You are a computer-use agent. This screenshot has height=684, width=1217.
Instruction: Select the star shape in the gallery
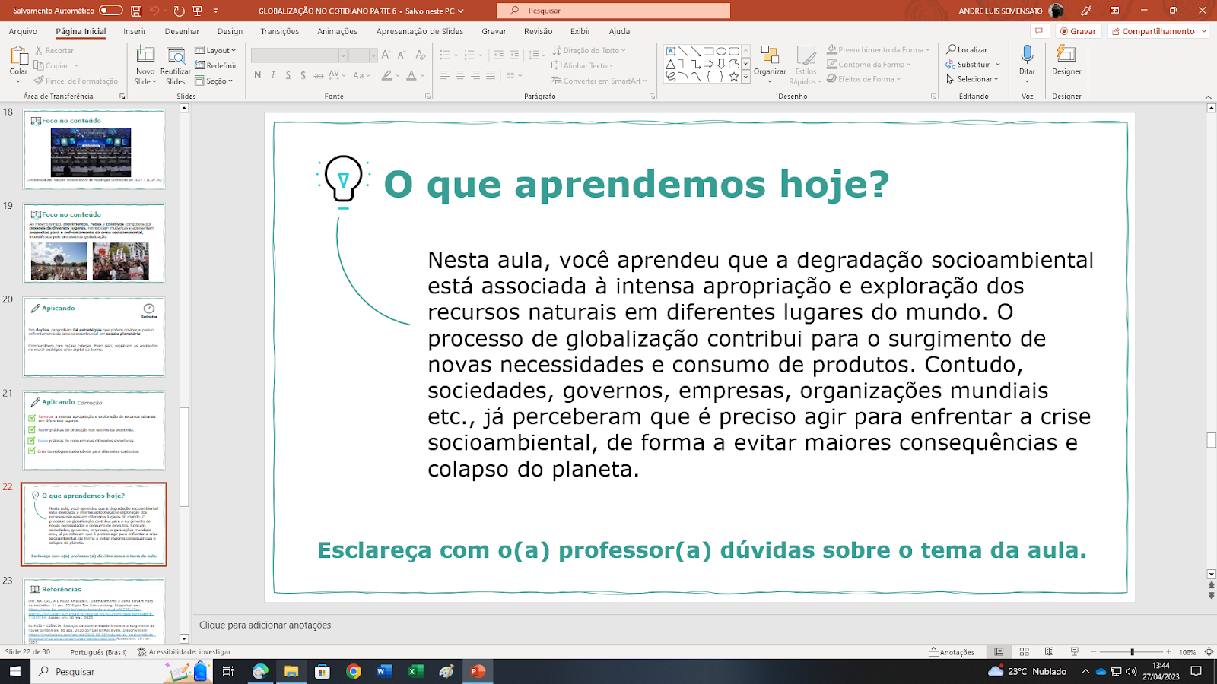(x=733, y=77)
